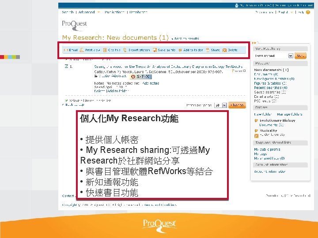
Task: Open the Databases menu link
Action: click(138, 12)
